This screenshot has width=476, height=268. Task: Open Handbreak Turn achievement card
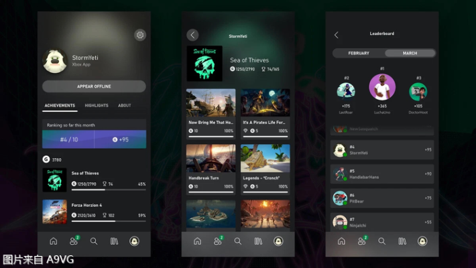click(x=211, y=170)
